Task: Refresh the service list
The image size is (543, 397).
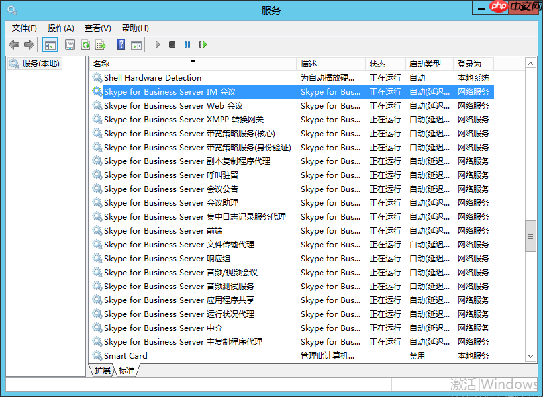Action: pyautogui.click(x=87, y=44)
